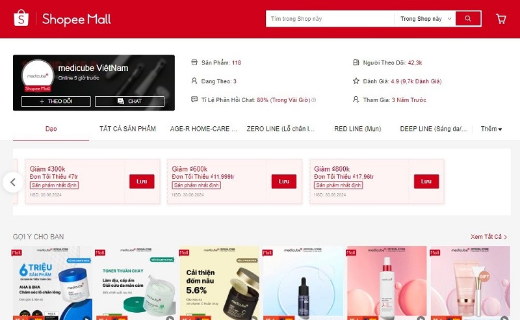Viewport: 520px width, 320px height.
Task: Click the help icon beside chat response rate
Action: [x=313, y=100]
